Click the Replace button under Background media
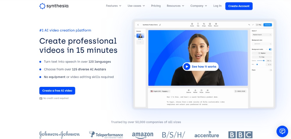 point(262,53)
